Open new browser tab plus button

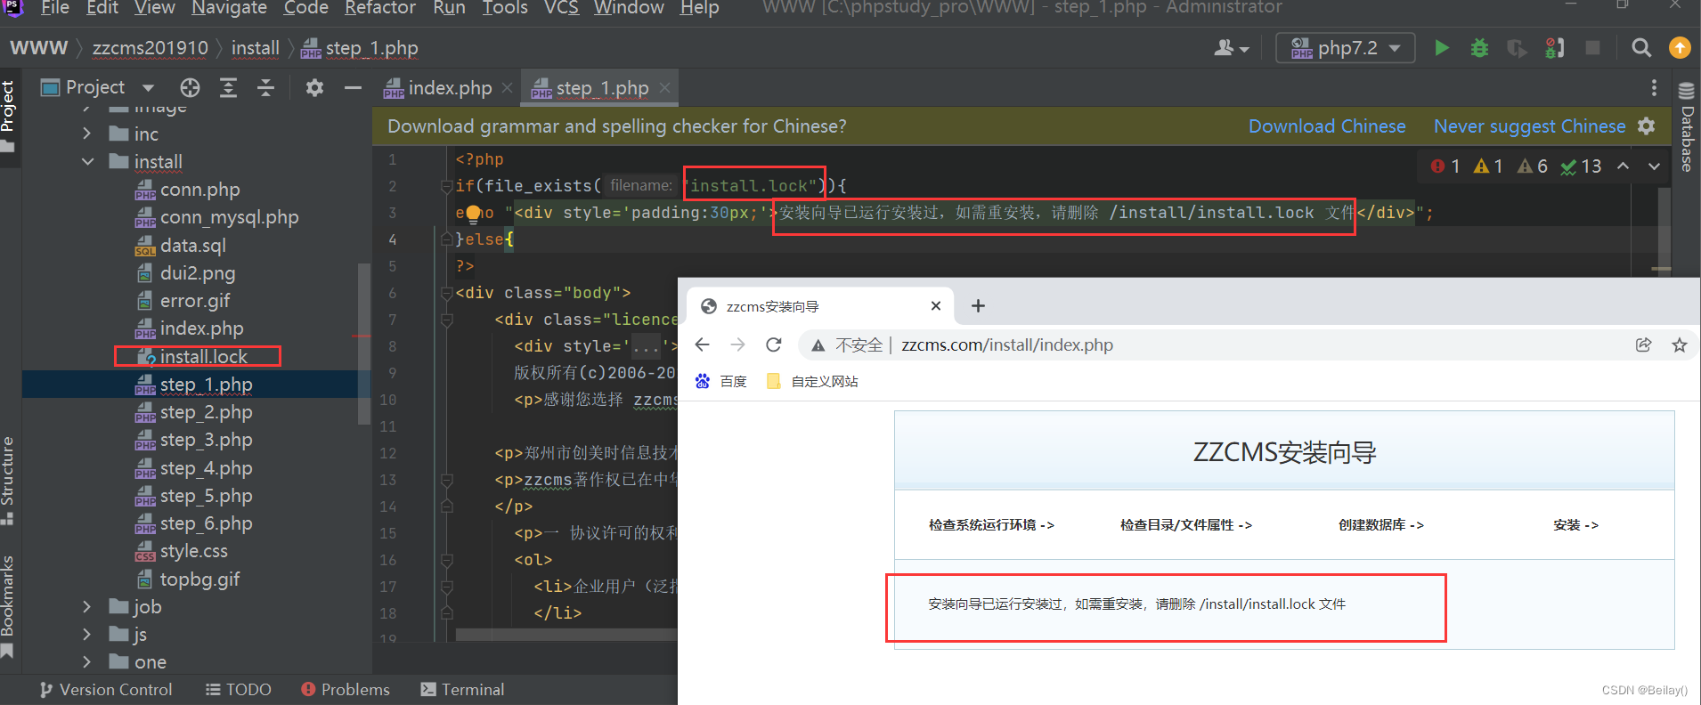(978, 305)
